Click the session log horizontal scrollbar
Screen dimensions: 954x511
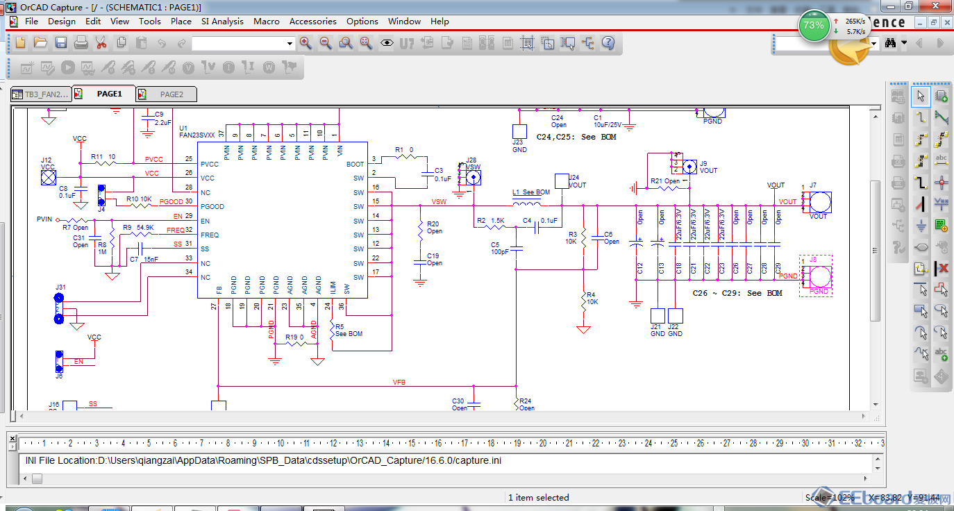pos(444,478)
